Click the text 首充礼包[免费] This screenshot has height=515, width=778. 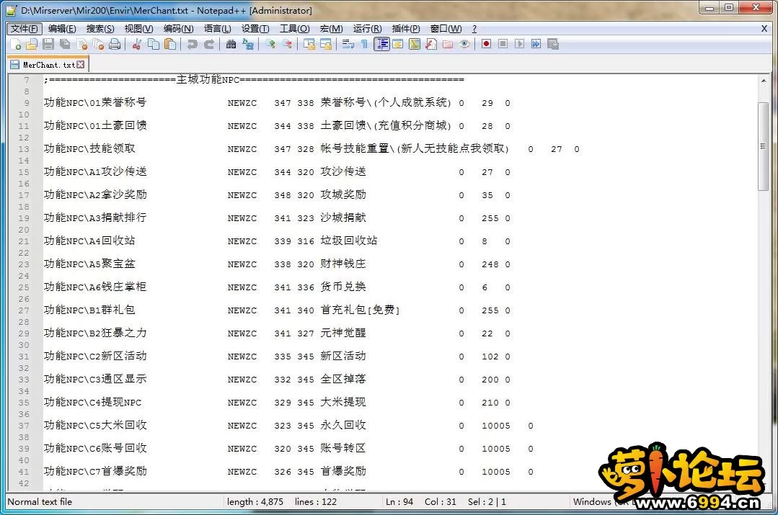click(360, 310)
